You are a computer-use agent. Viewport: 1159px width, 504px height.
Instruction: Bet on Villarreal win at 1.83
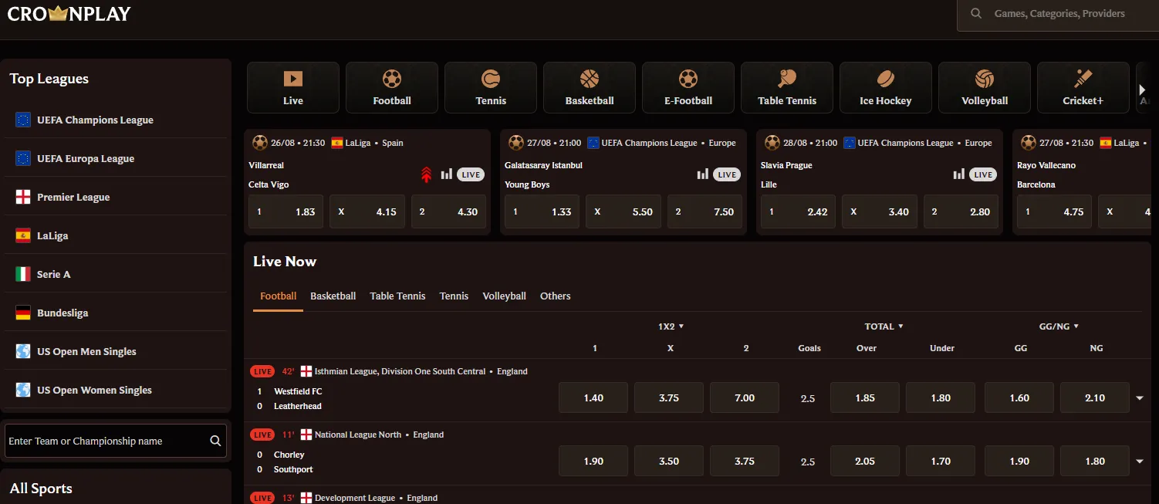286,211
